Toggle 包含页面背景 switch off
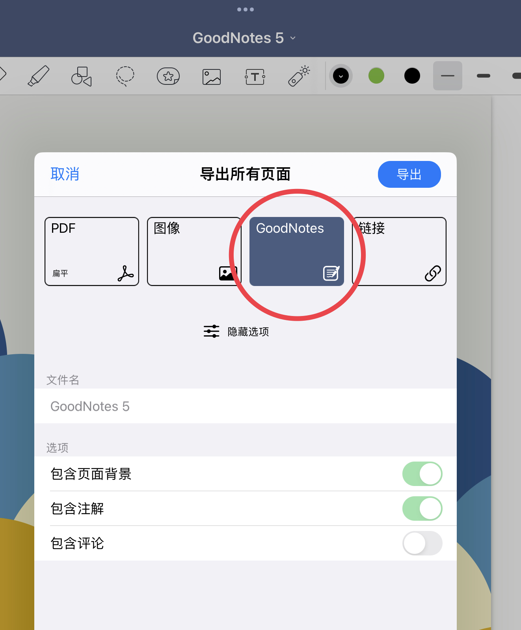Screen dimensions: 521x630 422,474
